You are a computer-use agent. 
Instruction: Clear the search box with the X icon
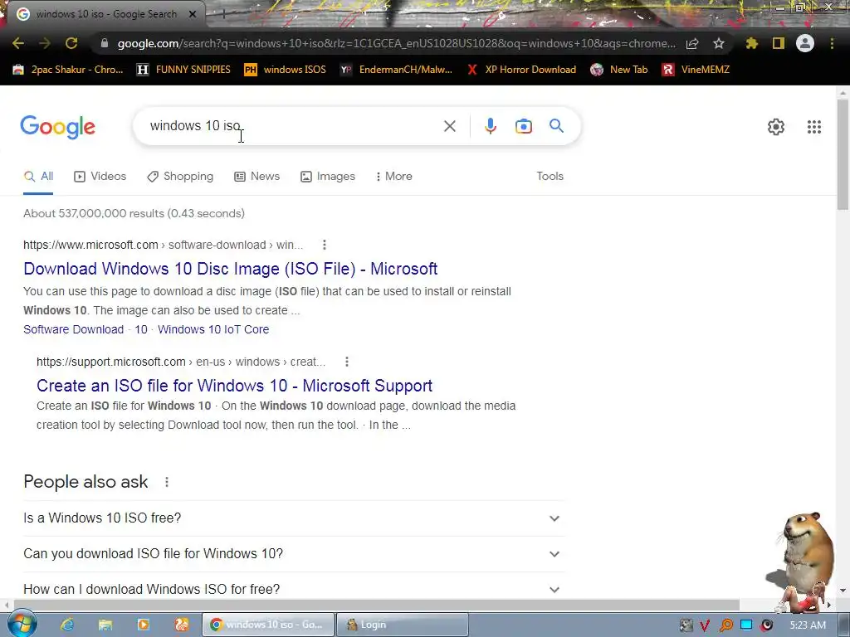click(x=449, y=126)
